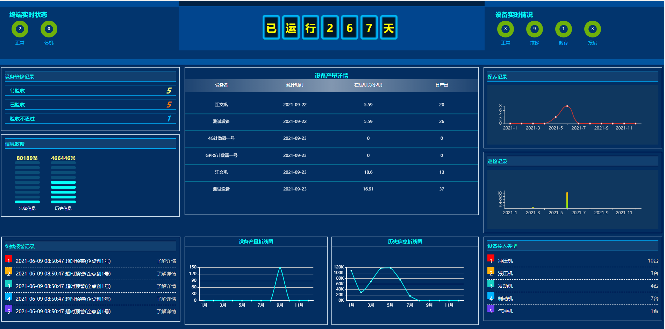The image size is (665, 329).
Task: Click the teal badge beside 发动机
Action: click(x=491, y=283)
